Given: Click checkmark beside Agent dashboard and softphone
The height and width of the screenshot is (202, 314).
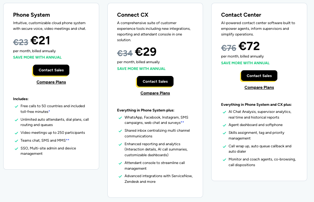Looking at the screenshot, I should [x=224, y=125].
